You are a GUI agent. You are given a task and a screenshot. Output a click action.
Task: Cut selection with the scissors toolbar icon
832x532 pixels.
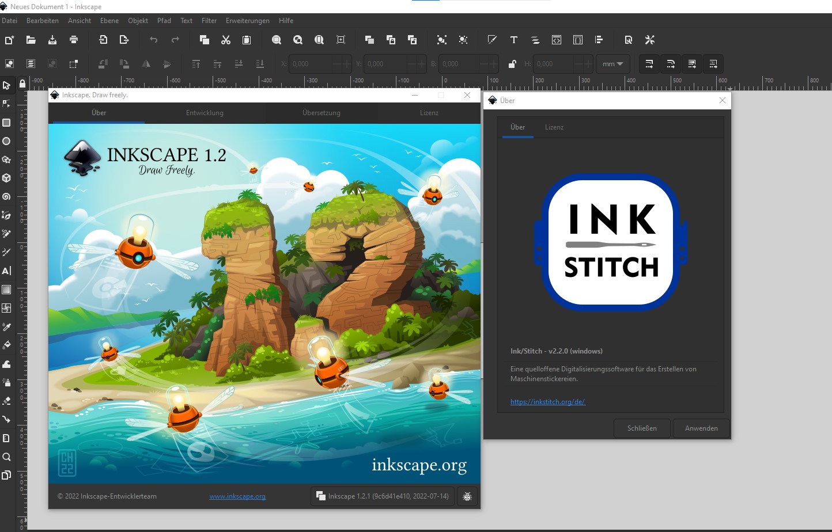tap(226, 40)
